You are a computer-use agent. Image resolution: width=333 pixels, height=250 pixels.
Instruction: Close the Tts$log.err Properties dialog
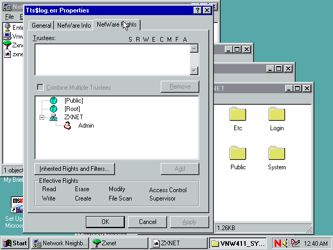pos(207,10)
